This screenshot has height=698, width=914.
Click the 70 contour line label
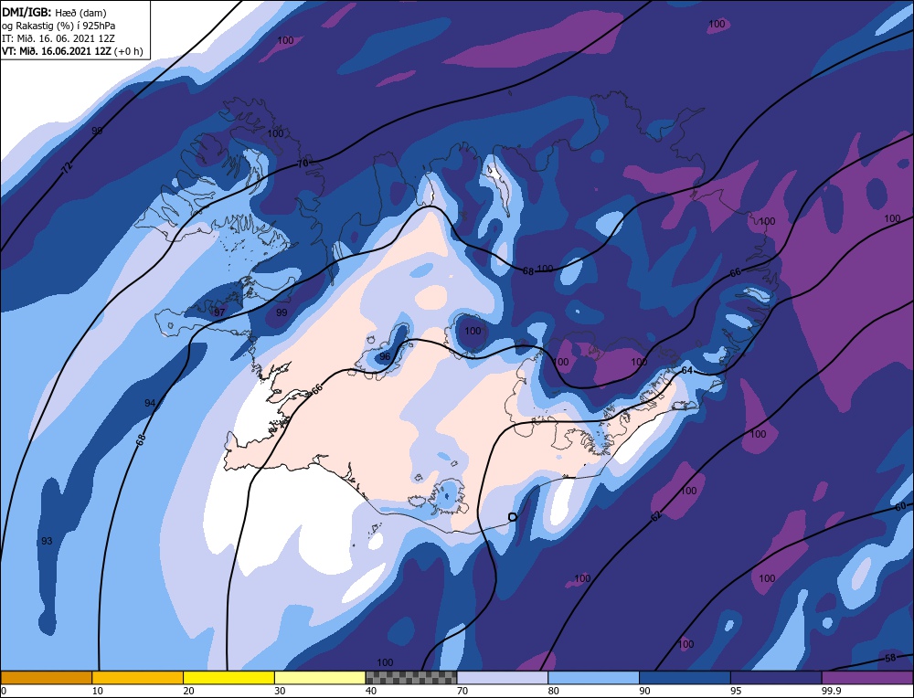(x=303, y=164)
